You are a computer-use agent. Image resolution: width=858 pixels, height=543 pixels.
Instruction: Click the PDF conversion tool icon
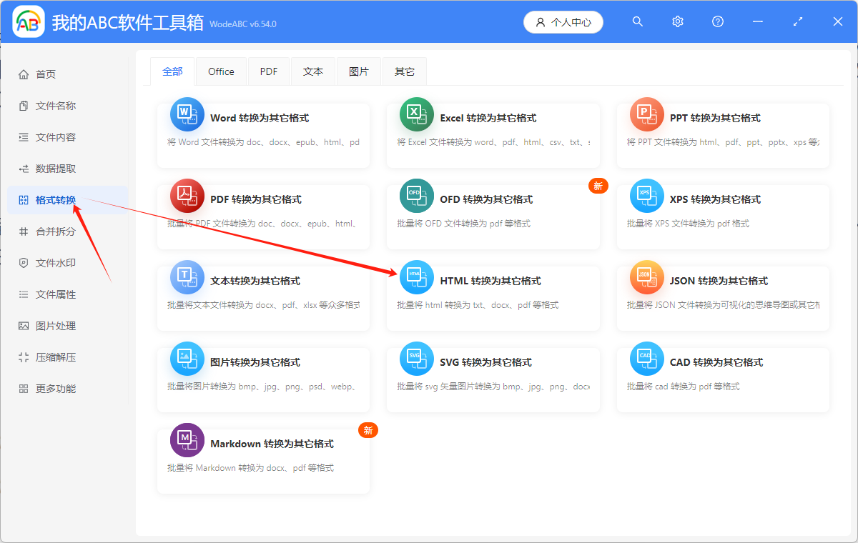click(187, 195)
